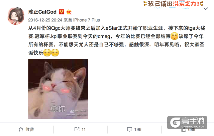This screenshot has width=214, height=136.
Task: Click the 洪荒之力 banner sticker at top
Action: point(174,4)
